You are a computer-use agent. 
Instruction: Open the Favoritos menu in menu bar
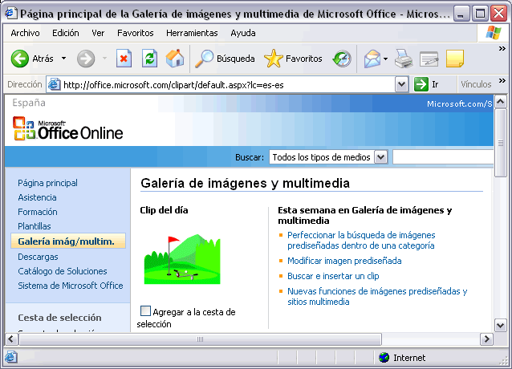tap(136, 33)
